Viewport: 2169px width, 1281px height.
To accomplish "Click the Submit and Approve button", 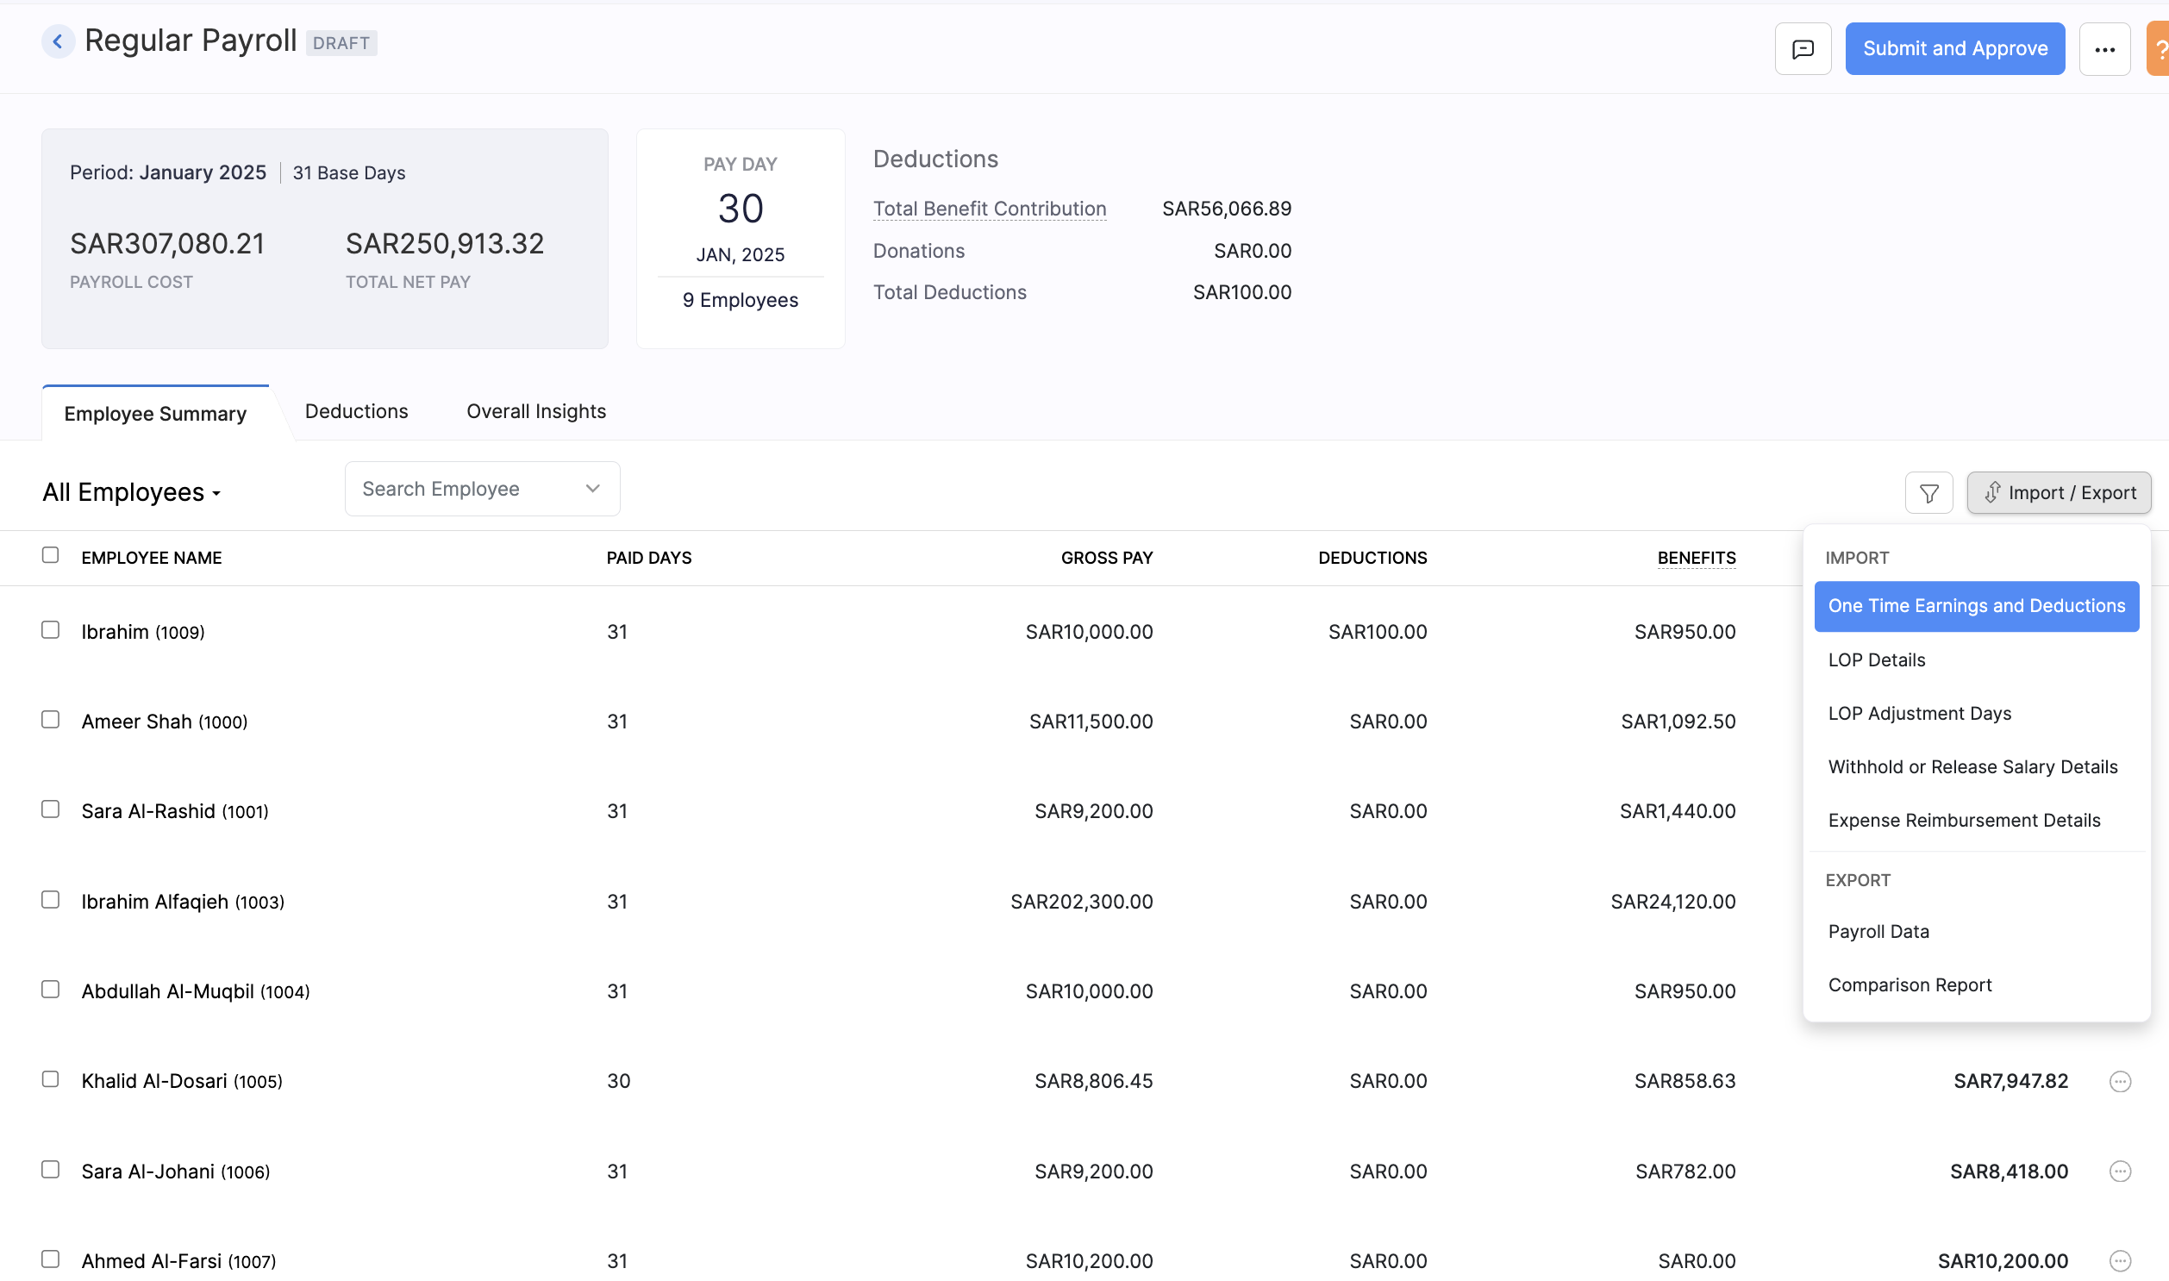I will (x=1955, y=48).
